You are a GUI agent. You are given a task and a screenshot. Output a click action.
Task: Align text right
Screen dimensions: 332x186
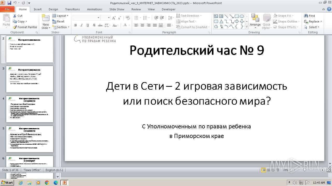click(149, 25)
